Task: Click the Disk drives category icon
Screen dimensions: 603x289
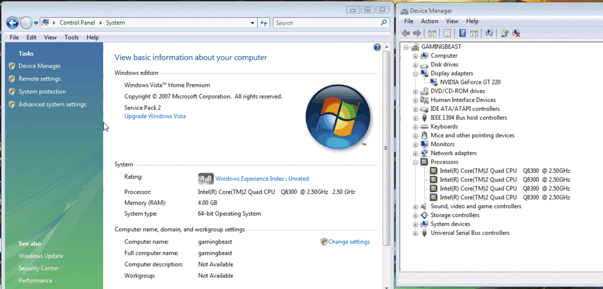Action: [424, 65]
